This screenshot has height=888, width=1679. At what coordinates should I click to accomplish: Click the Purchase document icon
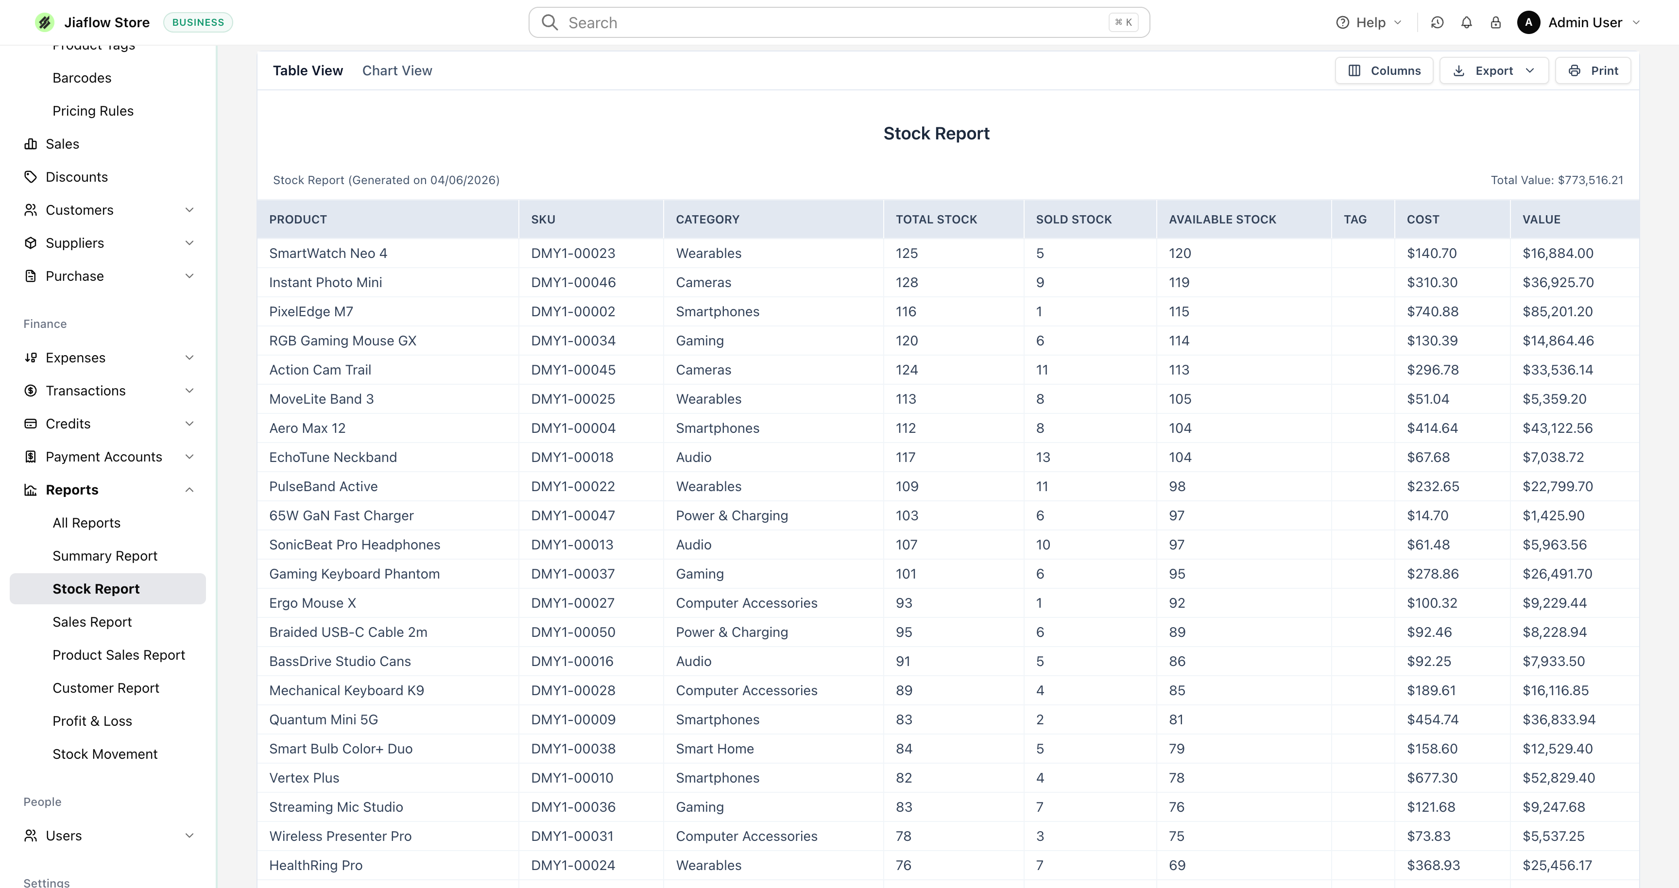[31, 275]
